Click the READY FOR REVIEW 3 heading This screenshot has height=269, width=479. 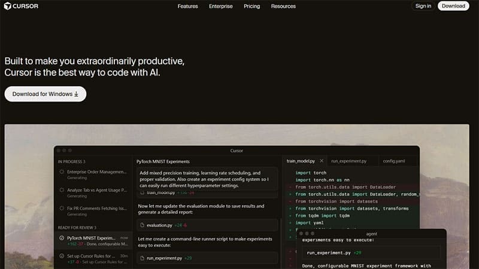coord(77,228)
